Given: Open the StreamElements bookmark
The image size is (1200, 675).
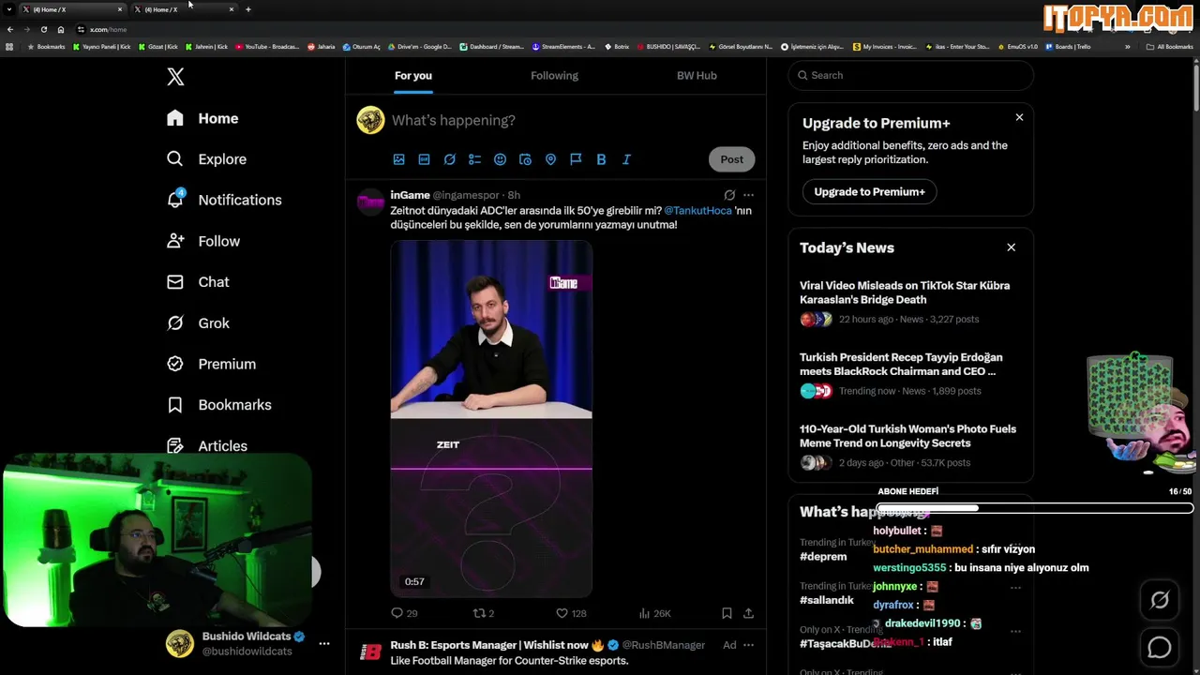Looking at the screenshot, I should [x=563, y=47].
